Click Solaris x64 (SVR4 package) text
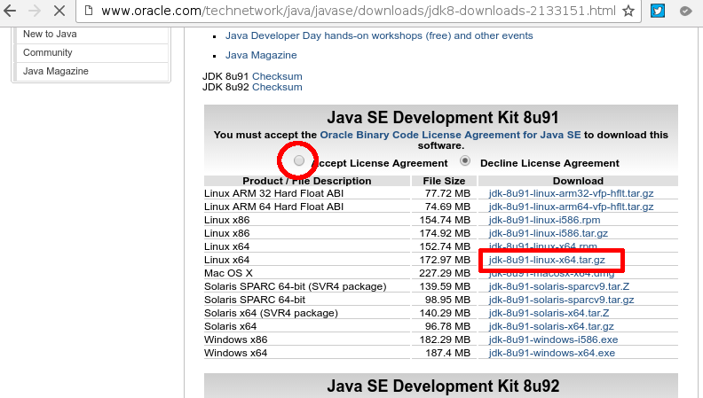Screen dimensions: 703x398 tap(271, 313)
